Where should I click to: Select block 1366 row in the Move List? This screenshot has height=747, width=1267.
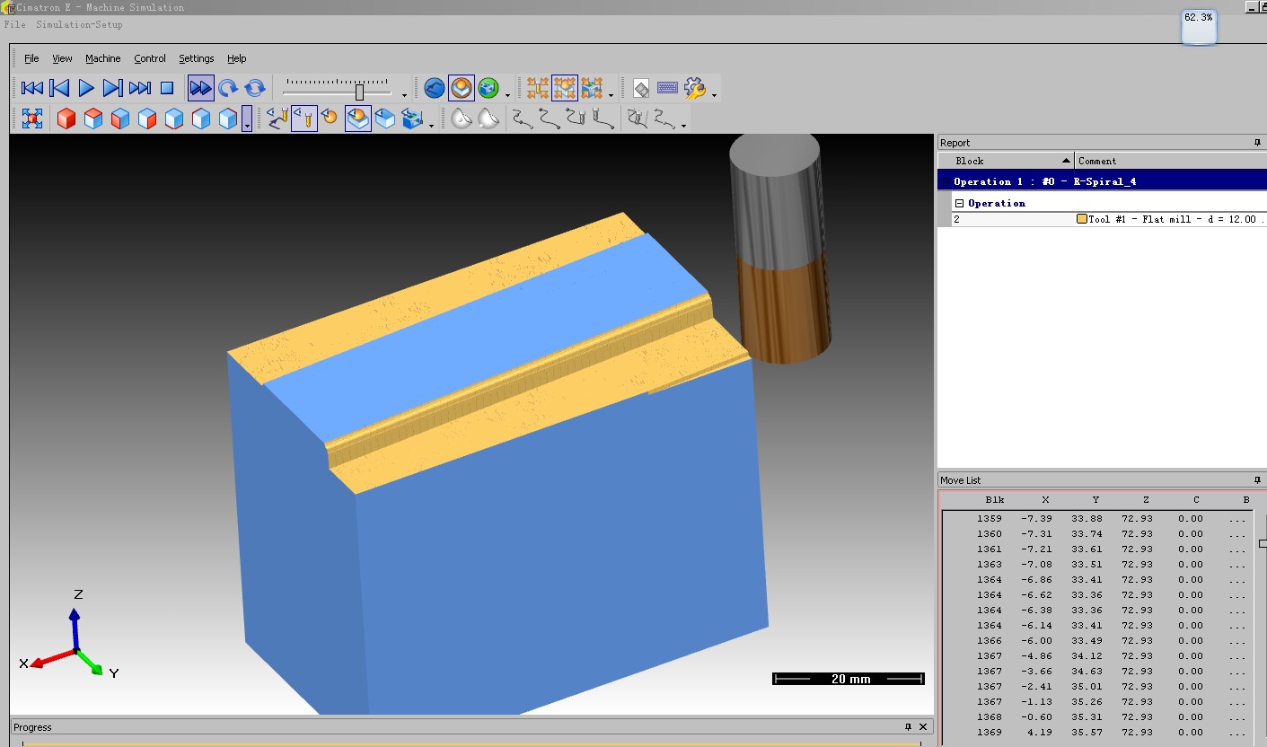1096,640
